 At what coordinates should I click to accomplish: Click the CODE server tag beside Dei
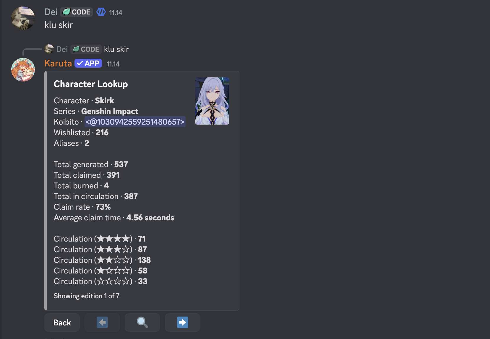[x=77, y=12]
